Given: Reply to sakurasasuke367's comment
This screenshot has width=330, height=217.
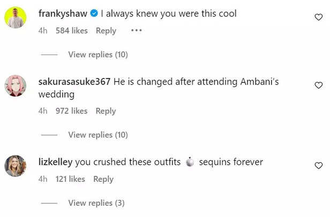Looking at the screenshot, I should coord(106,111).
